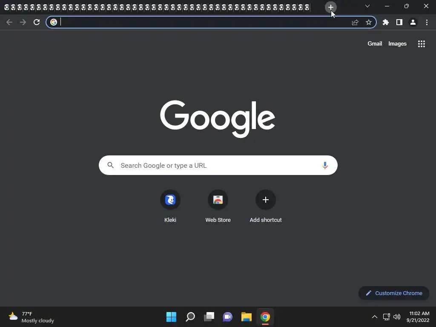436x327 pixels.
Task: Open Windows Start menu
Action: pos(171,317)
